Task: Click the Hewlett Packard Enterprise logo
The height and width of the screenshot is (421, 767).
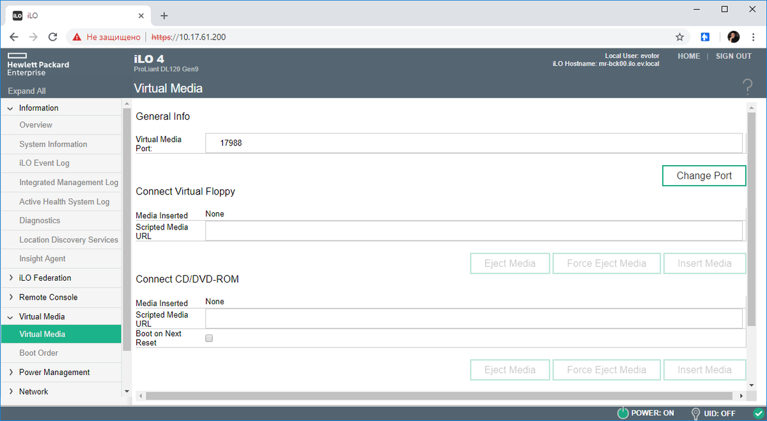Action: (x=38, y=64)
